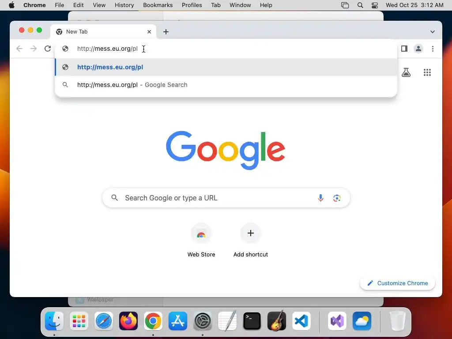Launch Firefox from the Dock
The width and height of the screenshot is (452, 339).
pyautogui.click(x=128, y=321)
